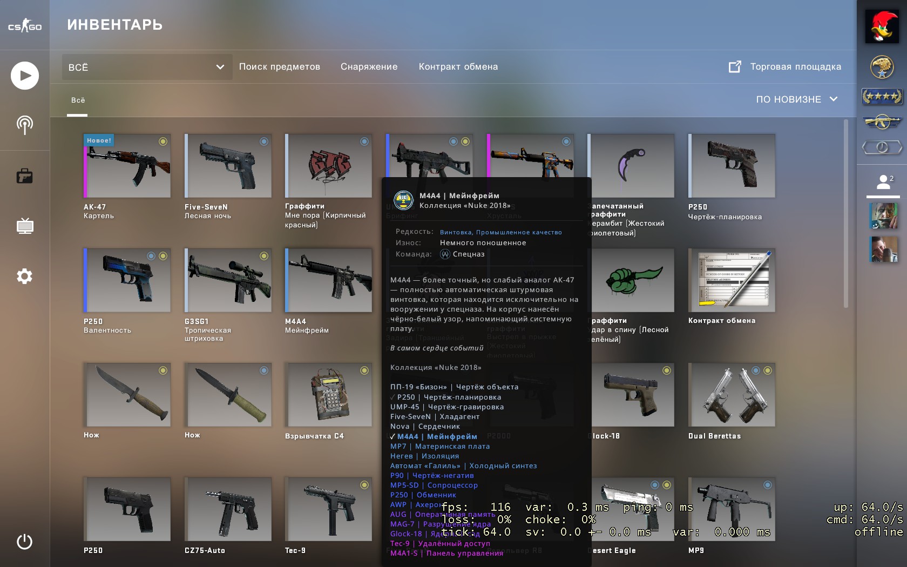This screenshot has width=907, height=567.
Task: Select the Dual Berettas item
Action: [x=732, y=395]
